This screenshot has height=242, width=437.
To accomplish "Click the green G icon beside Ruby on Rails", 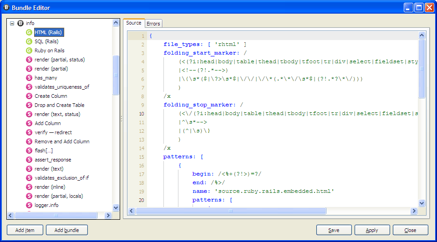I will (29, 50).
